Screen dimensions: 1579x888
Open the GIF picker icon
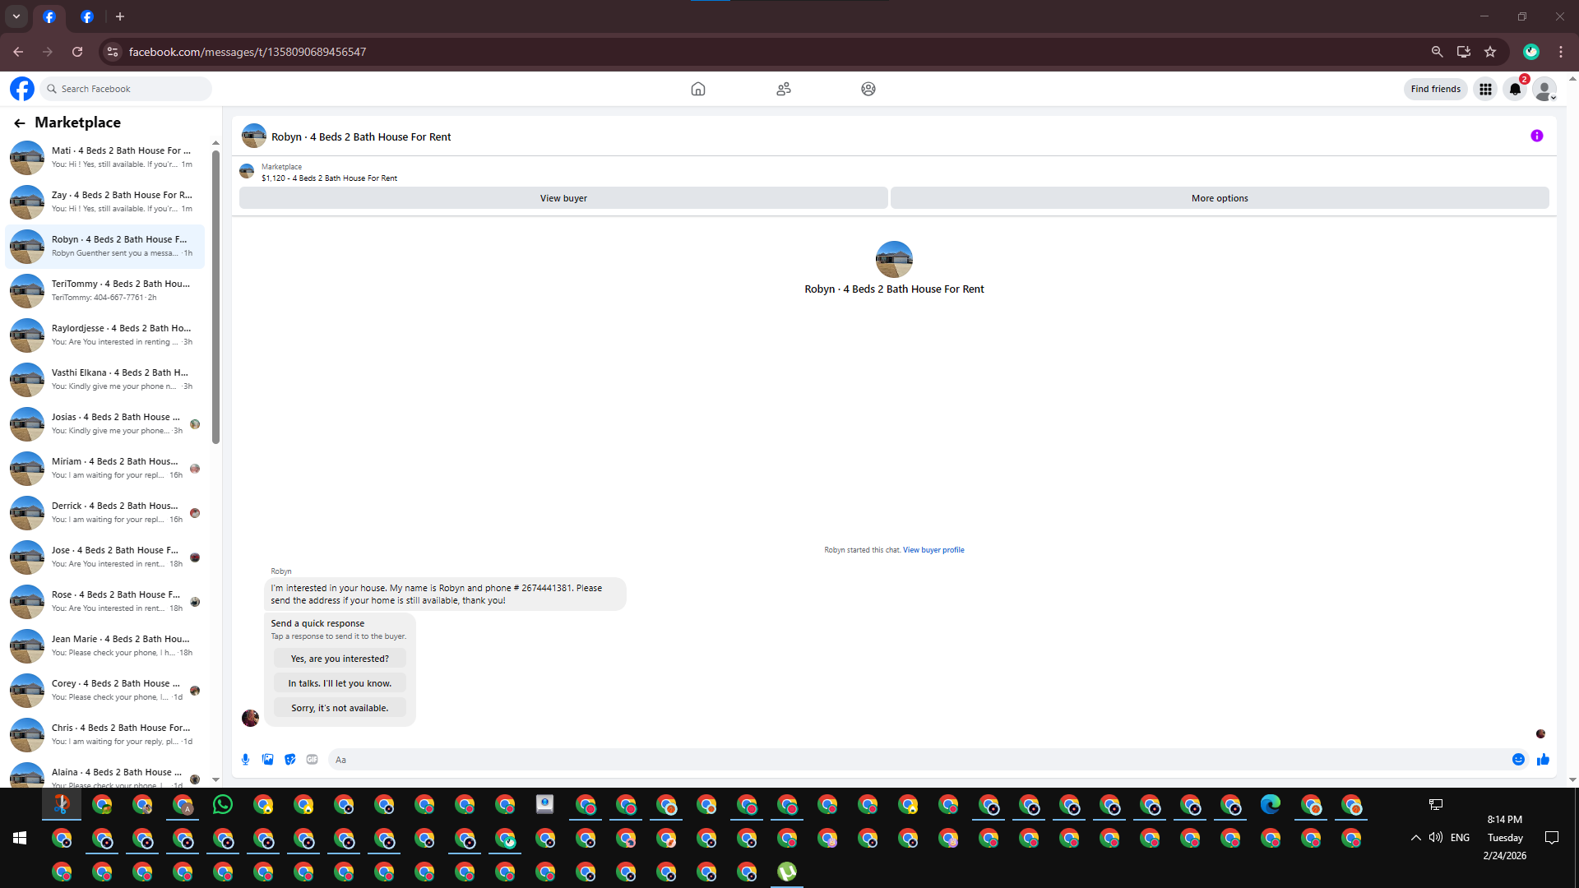312,760
